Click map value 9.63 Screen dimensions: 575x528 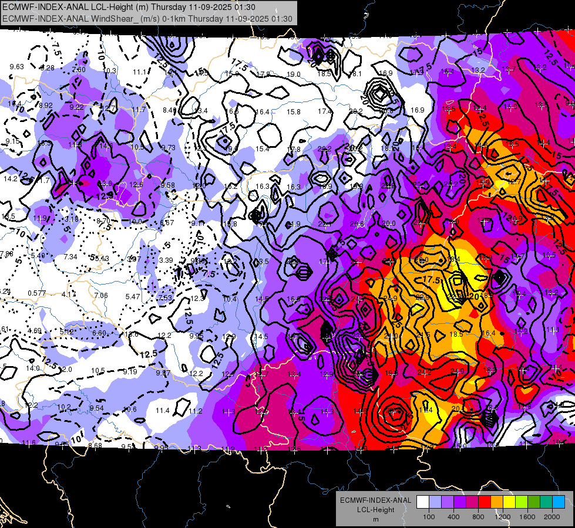click(x=16, y=67)
